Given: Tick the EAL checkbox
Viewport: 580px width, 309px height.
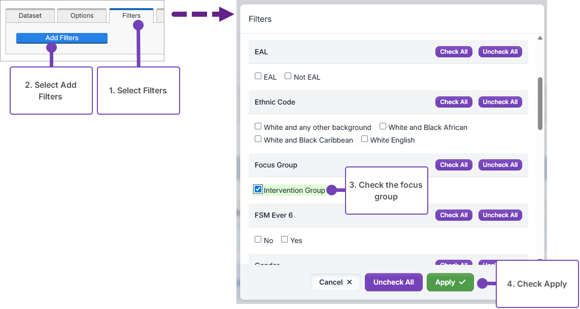Looking at the screenshot, I should point(258,77).
